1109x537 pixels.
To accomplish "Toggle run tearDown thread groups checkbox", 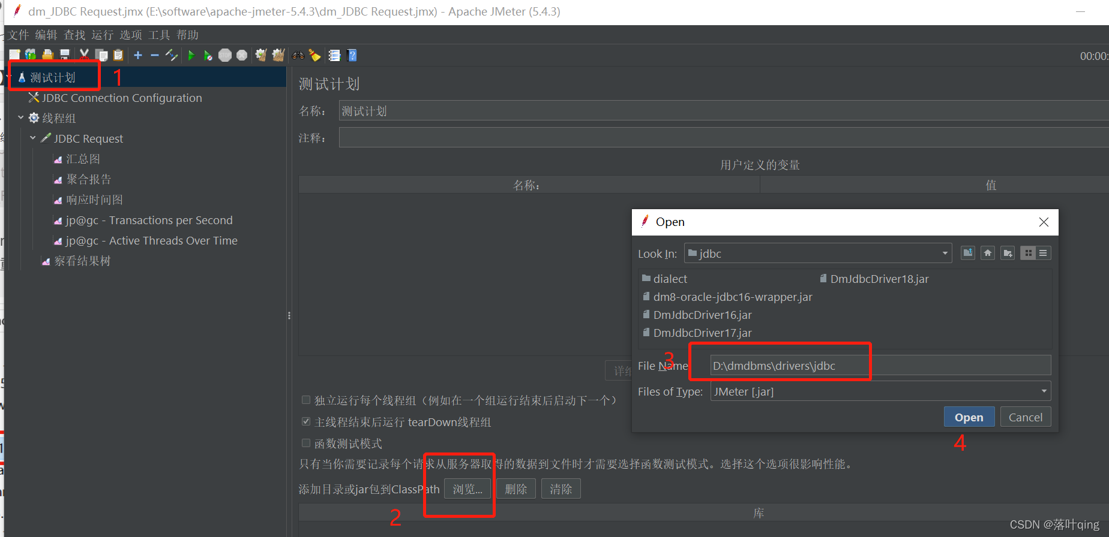I will 306,421.
